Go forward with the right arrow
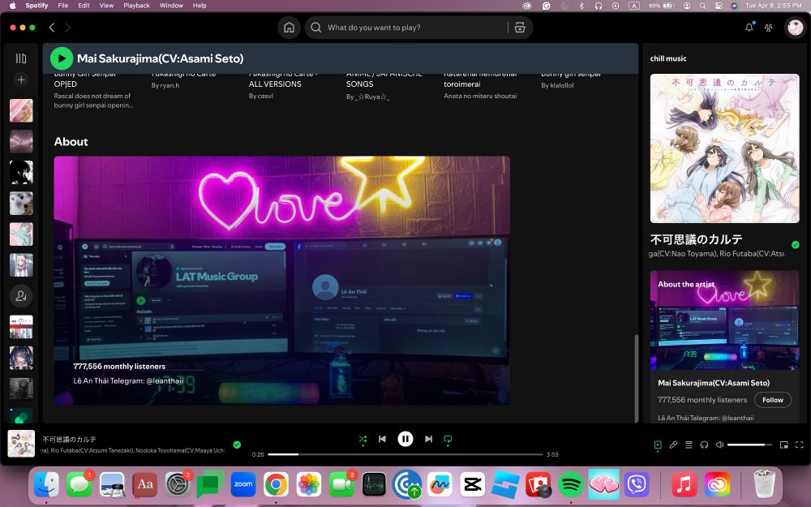The image size is (811, 507). point(68,28)
